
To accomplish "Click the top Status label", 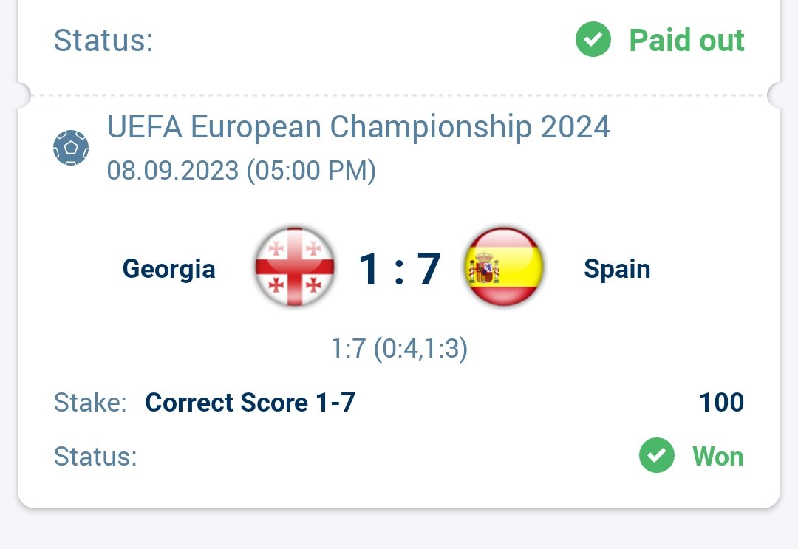I will click(x=103, y=40).
